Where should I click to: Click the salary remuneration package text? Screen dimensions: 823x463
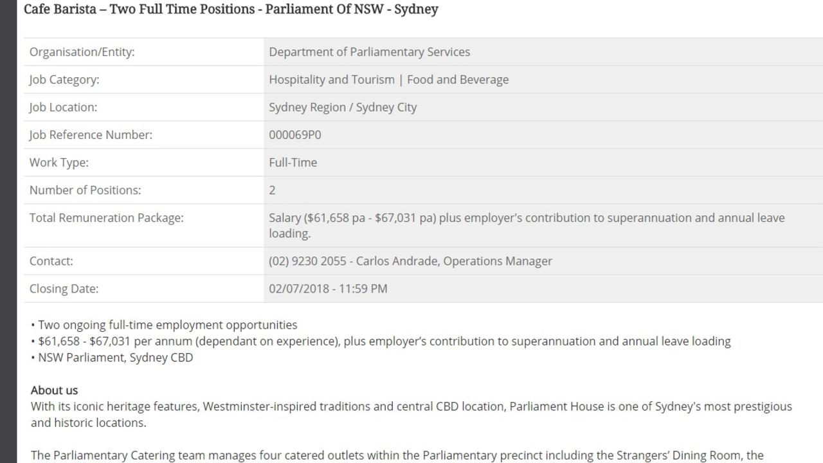pyautogui.click(x=527, y=226)
